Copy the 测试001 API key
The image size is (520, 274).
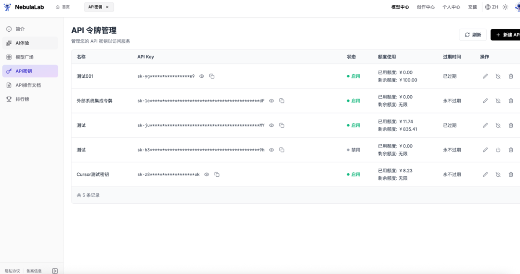tap(212, 76)
